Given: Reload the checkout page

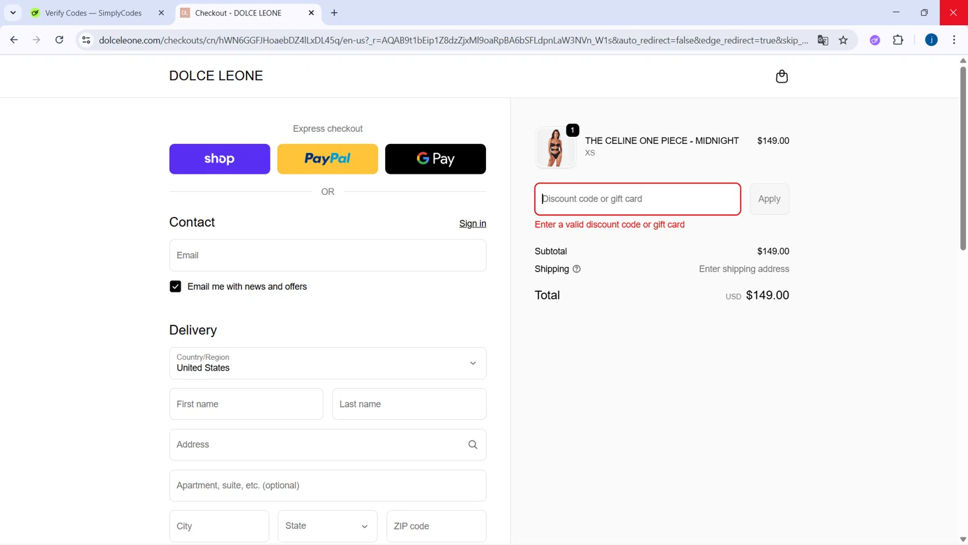Looking at the screenshot, I should (59, 40).
